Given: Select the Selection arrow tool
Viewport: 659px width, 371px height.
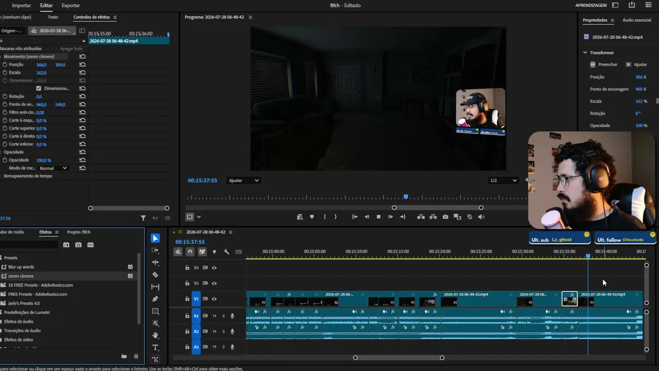Looking at the screenshot, I should 155,238.
